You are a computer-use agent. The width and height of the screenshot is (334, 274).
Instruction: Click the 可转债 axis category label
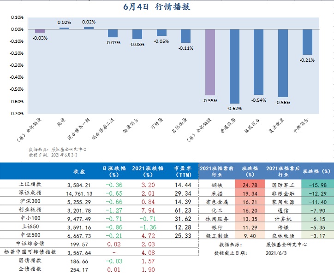(157, 123)
